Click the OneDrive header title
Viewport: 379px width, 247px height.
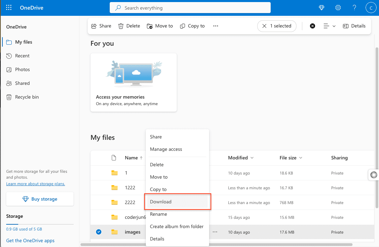(32, 8)
